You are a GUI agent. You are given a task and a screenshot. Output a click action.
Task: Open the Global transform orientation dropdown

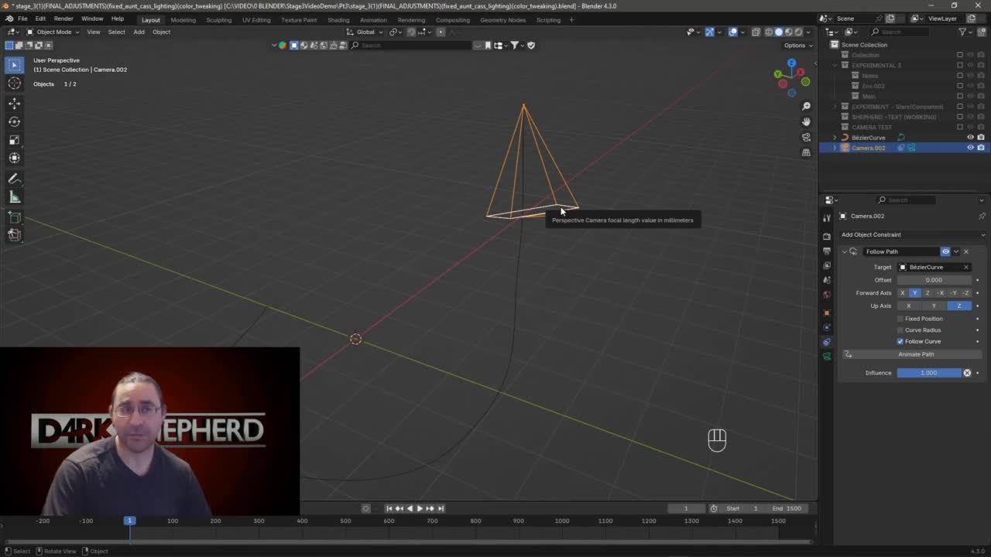pos(365,32)
